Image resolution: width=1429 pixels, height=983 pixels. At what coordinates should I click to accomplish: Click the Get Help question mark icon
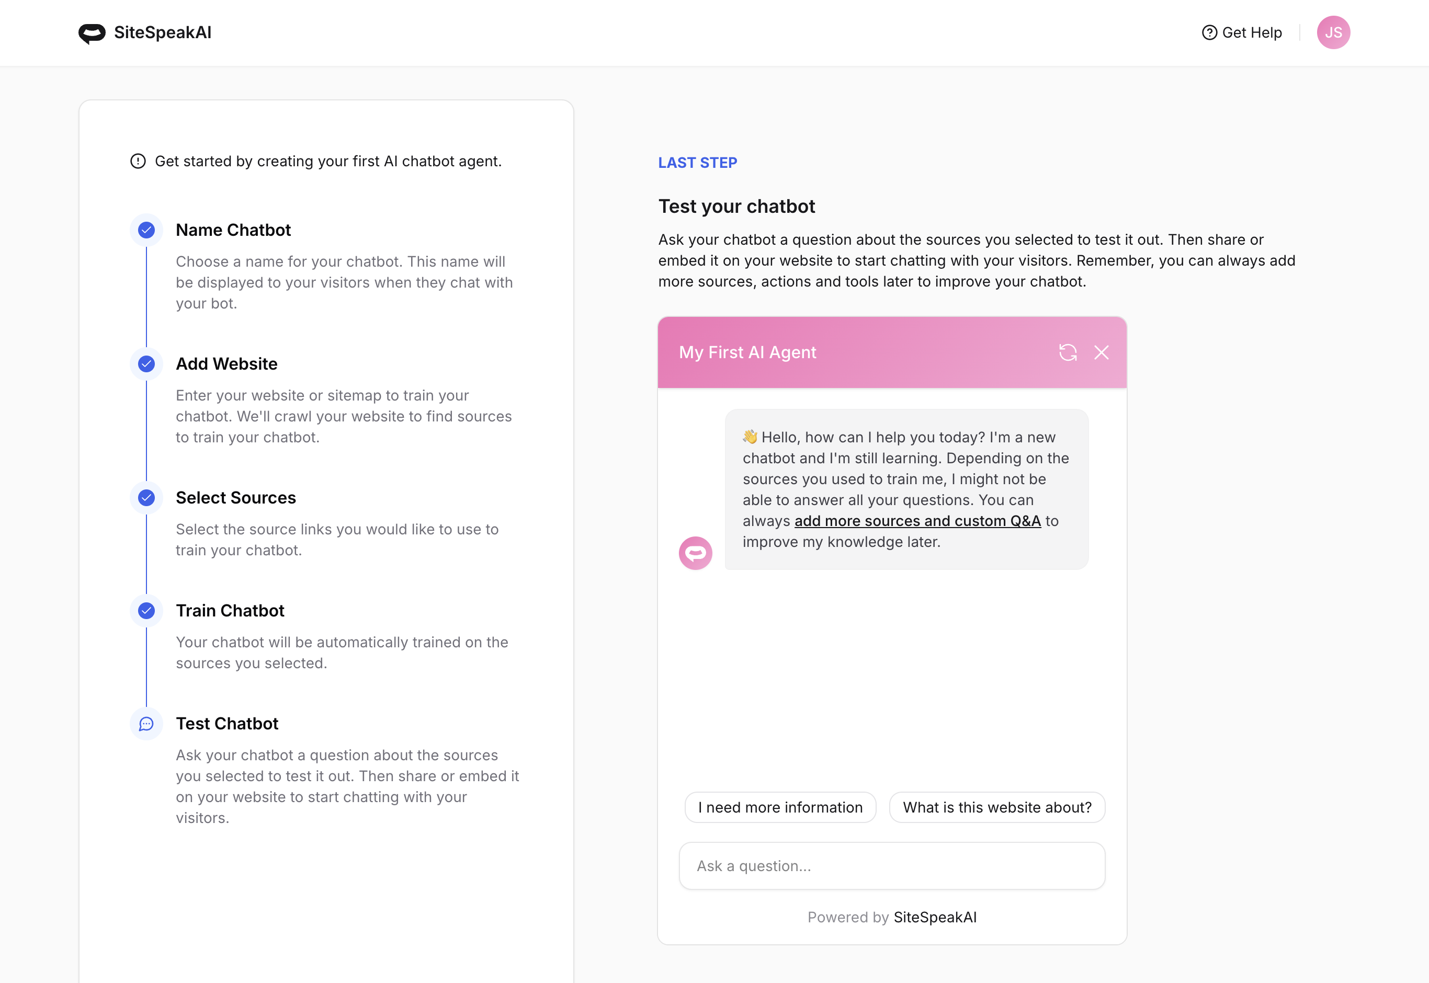pyautogui.click(x=1209, y=32)
